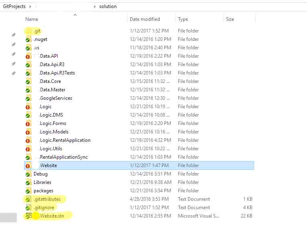Select the Data.Core folder icon
The width and height of the screenshot is (307, 234).
tap(28, 81)
